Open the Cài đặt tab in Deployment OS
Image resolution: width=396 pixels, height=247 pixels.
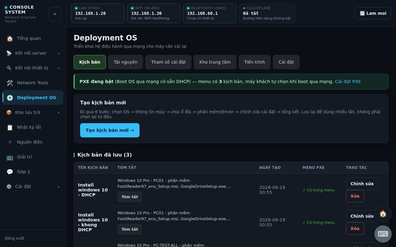point(286,62)
